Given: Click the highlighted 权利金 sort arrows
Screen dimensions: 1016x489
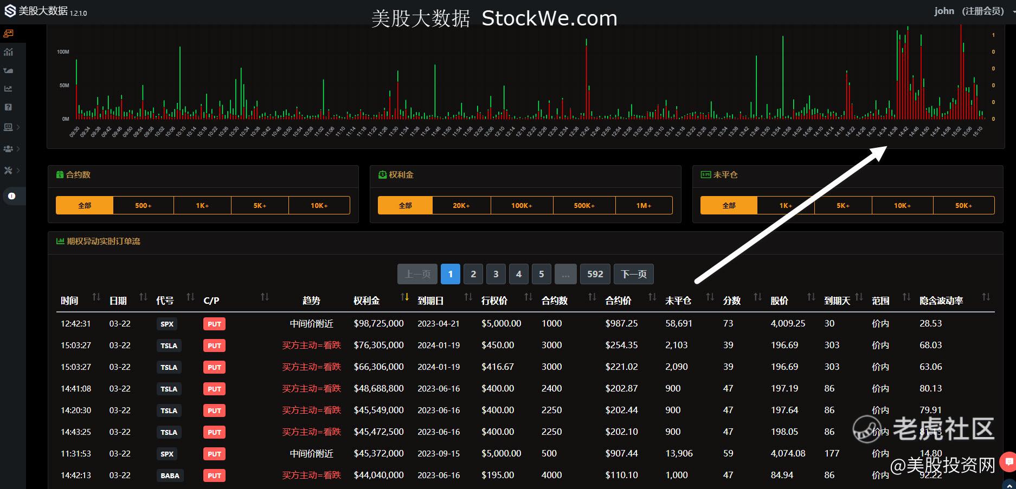Looking at the screenshot, I should (404, 297).
